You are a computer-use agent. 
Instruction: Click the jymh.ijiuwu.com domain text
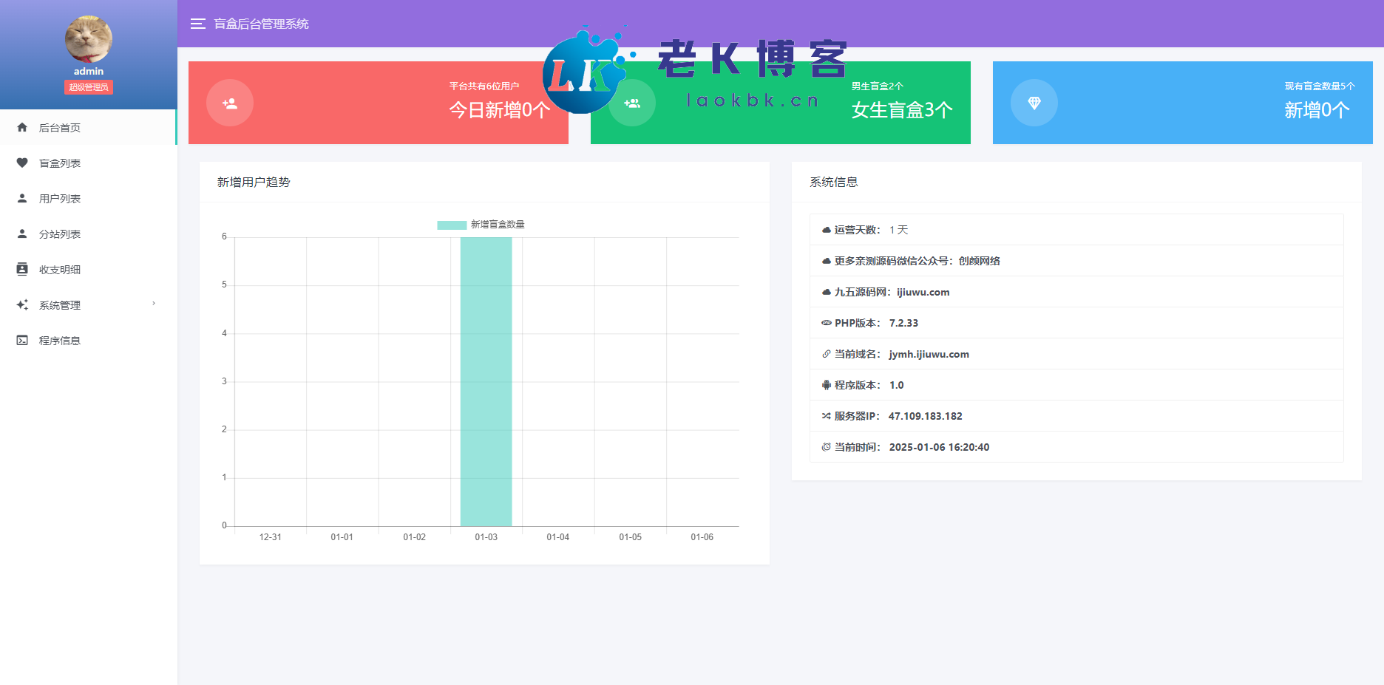coord(929,354)
